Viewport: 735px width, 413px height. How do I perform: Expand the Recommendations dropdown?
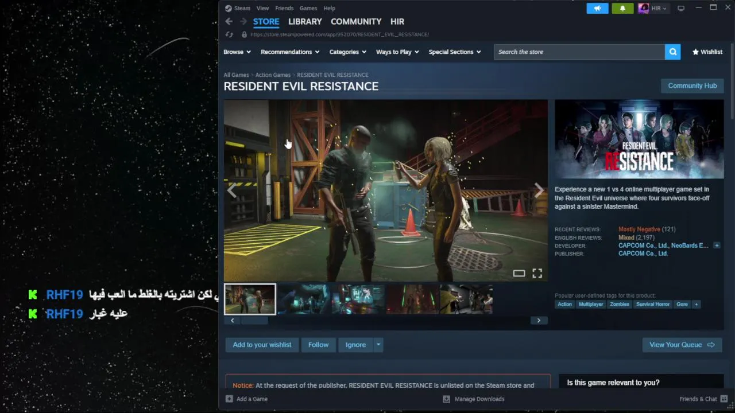coord(290,52)
